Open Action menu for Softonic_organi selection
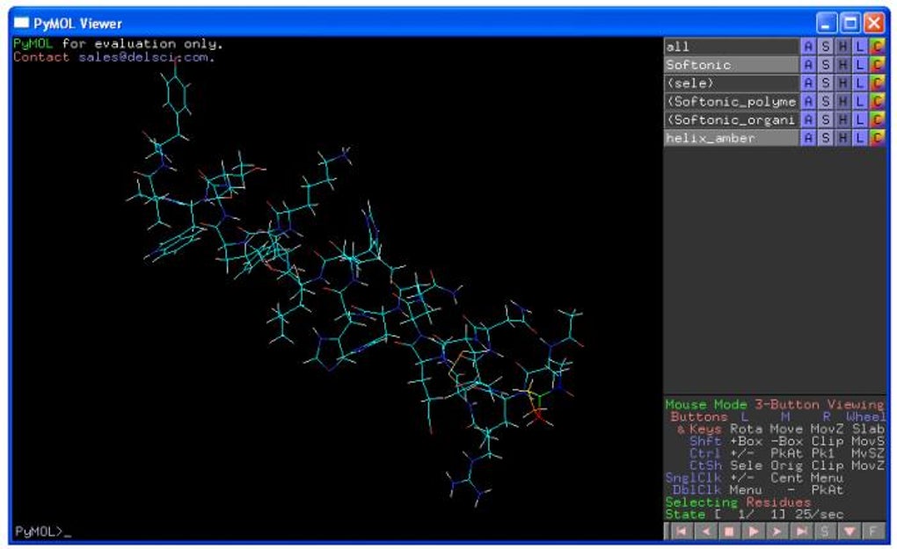897x549 pixels. click(808, 119)
